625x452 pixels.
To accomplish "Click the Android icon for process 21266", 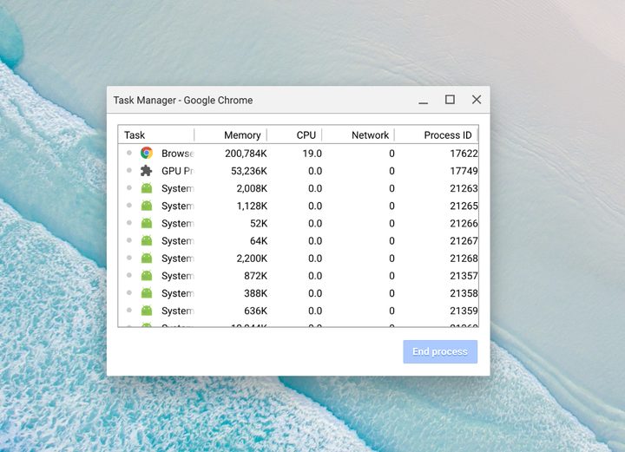I will click(147, 223).
